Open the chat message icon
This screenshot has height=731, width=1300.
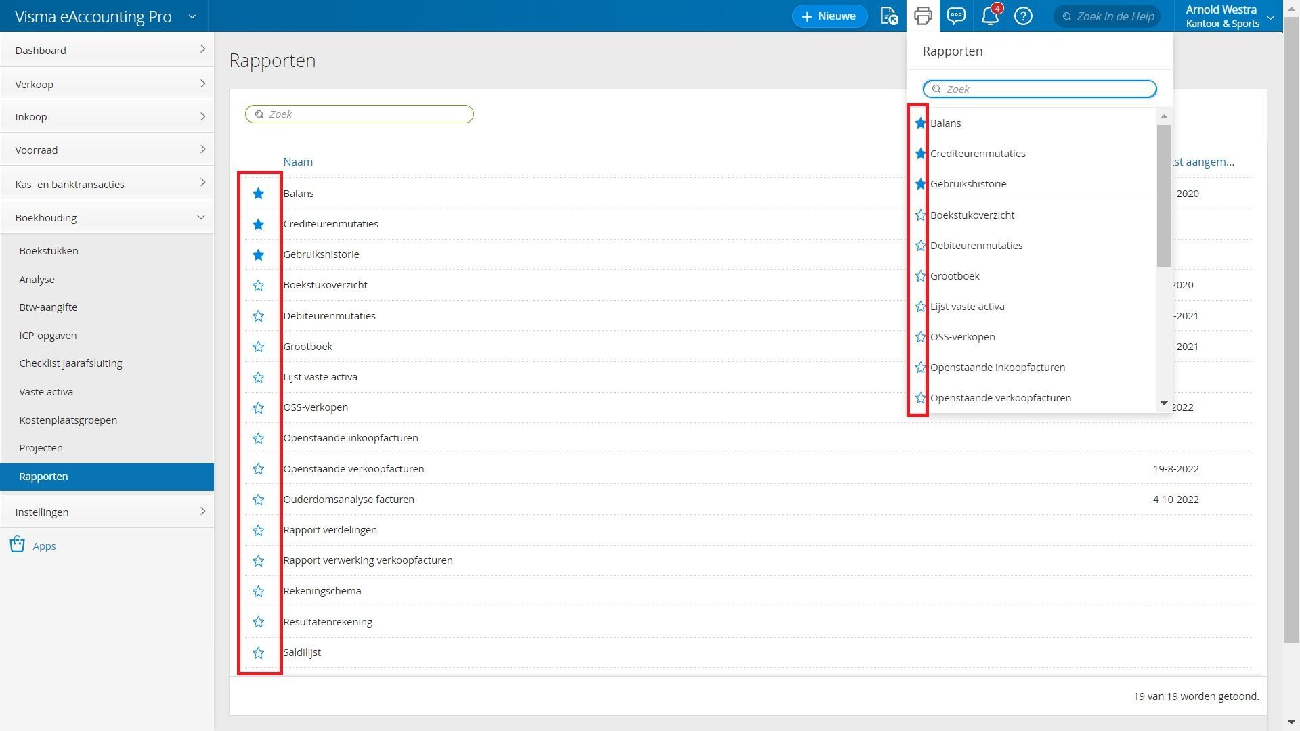[956, 16]
